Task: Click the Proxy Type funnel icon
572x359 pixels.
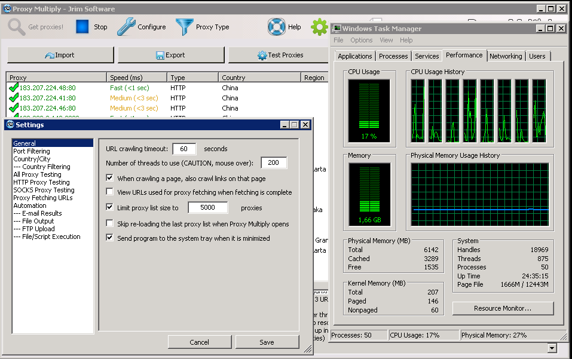Action: click(184, 27)
